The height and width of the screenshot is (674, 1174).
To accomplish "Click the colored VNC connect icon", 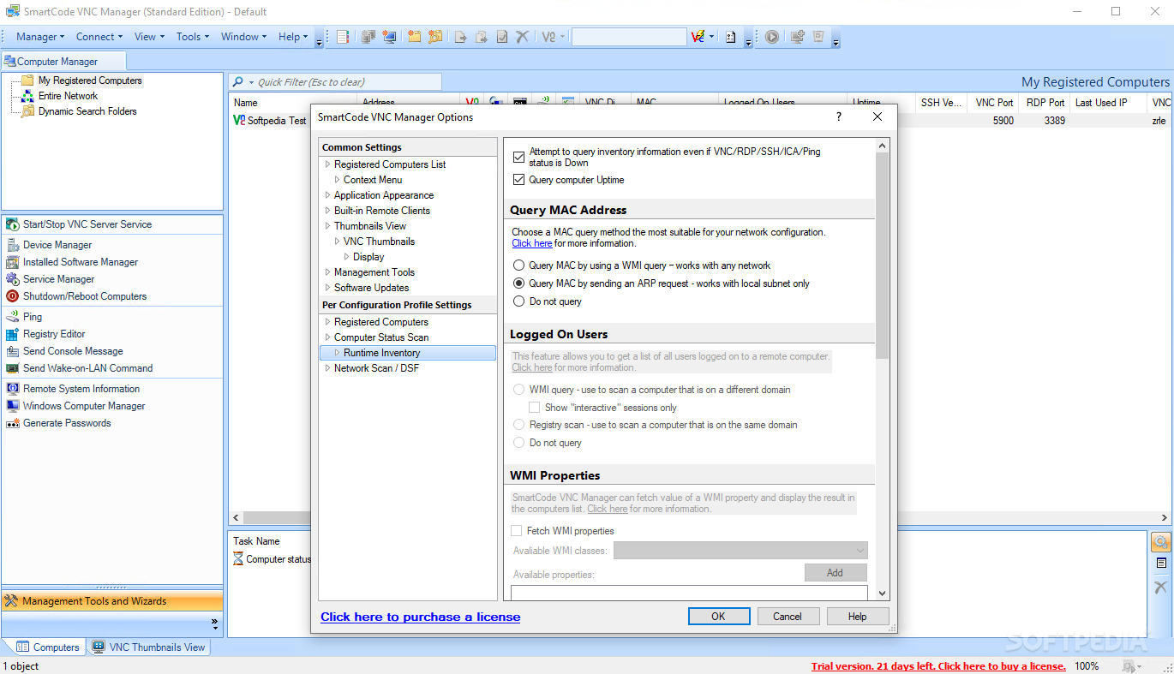I will coord(699,37).
